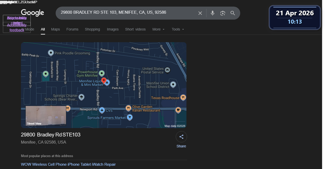The width and height of the screenshot is (326, 169).
Task: Open WOW Wireless Cell Phone Repair link
Action: click(68, 164)
